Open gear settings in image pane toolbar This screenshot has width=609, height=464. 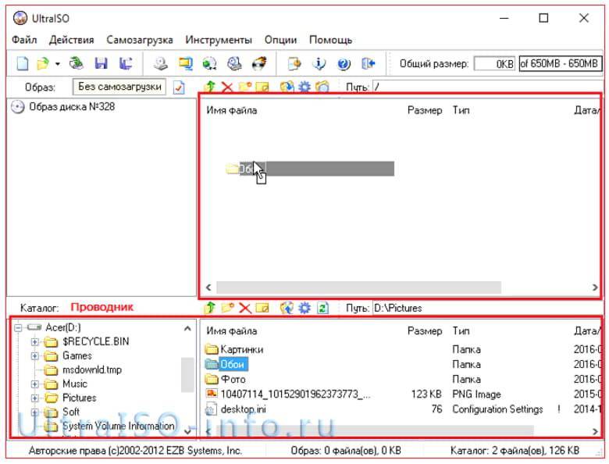[304, 87]
